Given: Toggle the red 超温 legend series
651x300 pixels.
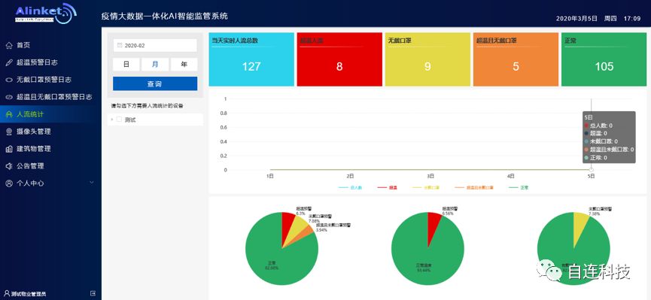Looking at the screenshot, I should [x=388, y=187].
